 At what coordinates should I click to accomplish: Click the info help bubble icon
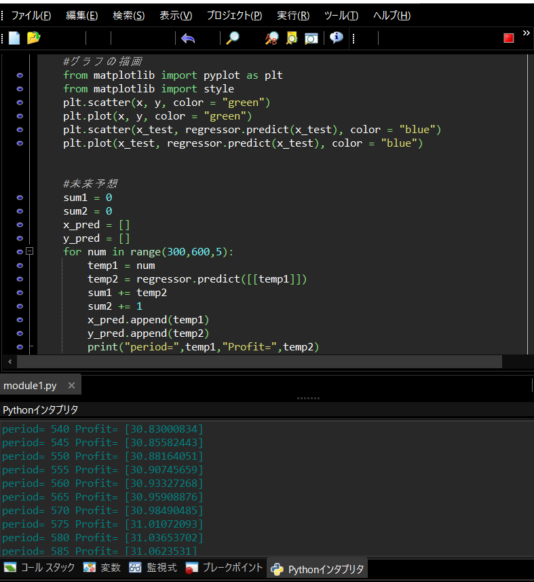337,37
